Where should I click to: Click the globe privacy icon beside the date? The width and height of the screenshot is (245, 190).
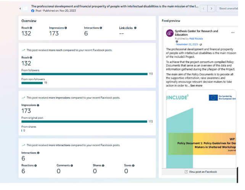click(x=201, y=45)
